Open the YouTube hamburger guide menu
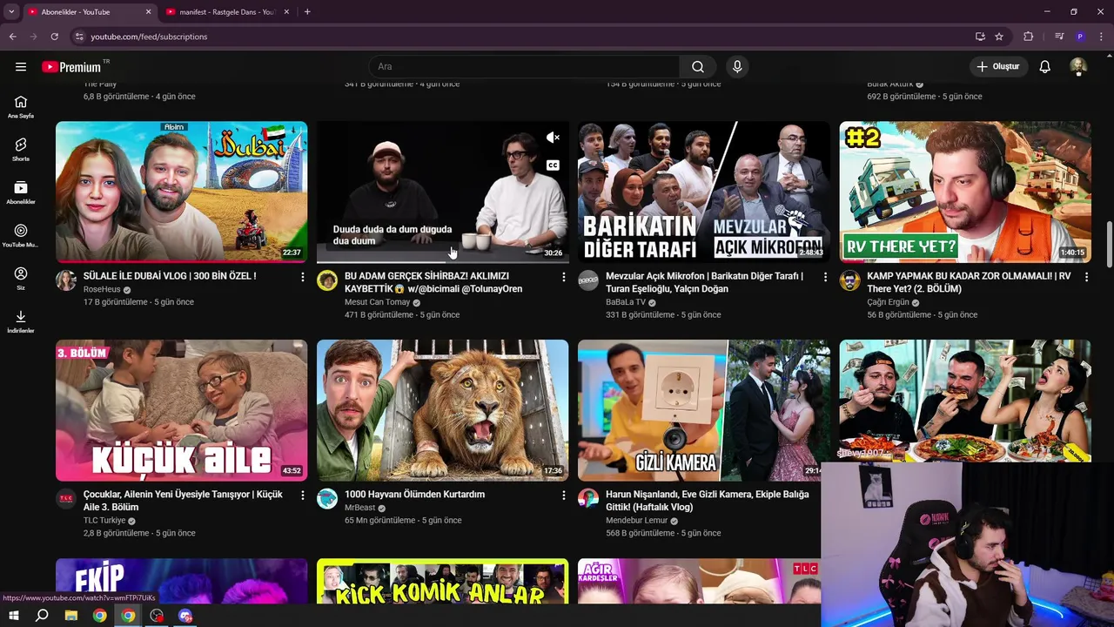This screenshot has height=627, width=1114. pyautogui.click(x=21, y=67)
